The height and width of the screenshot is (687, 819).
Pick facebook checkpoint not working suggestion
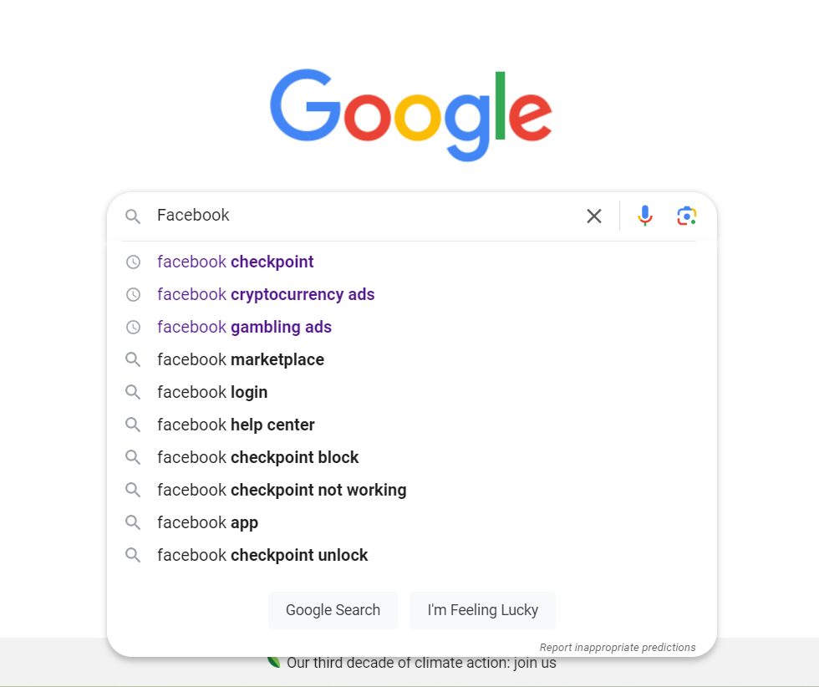(411, 490)
